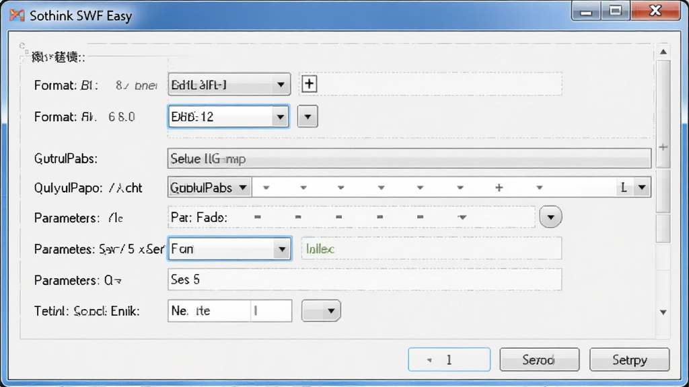This screenshot has height=387, width=689.
Task: Click the 'Par: Fado' field
Action: pyautogui.click(x=351, y=217)
